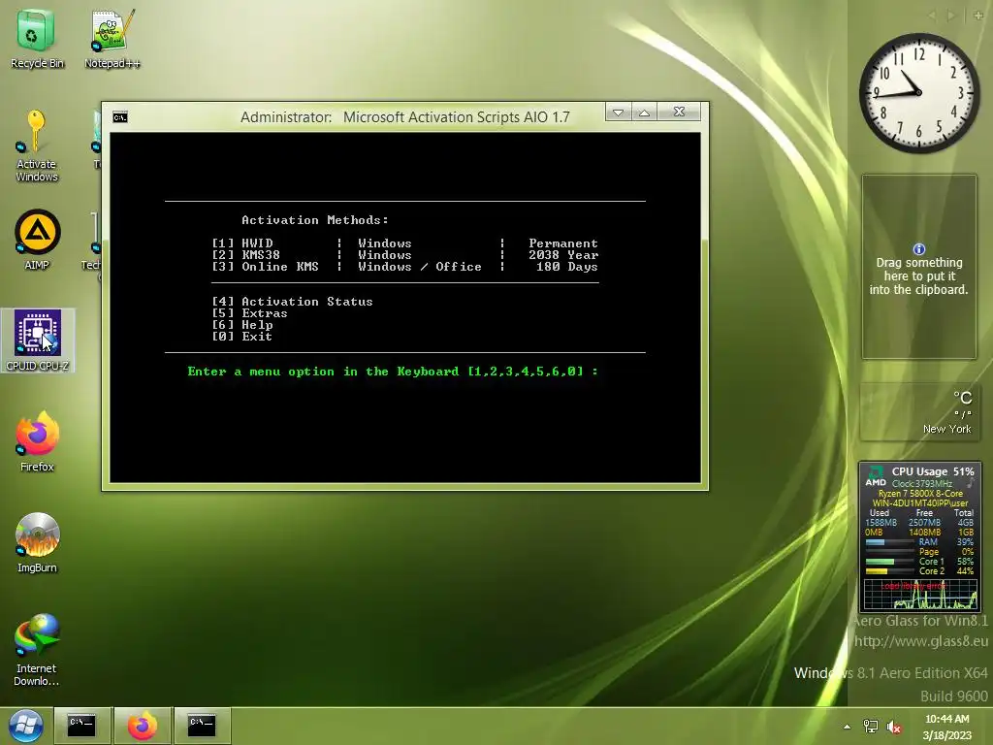Click the '[4] Activation Status' line
Image resolution: width=993 pixels, height=745 pixels.
tap(292, 302)
